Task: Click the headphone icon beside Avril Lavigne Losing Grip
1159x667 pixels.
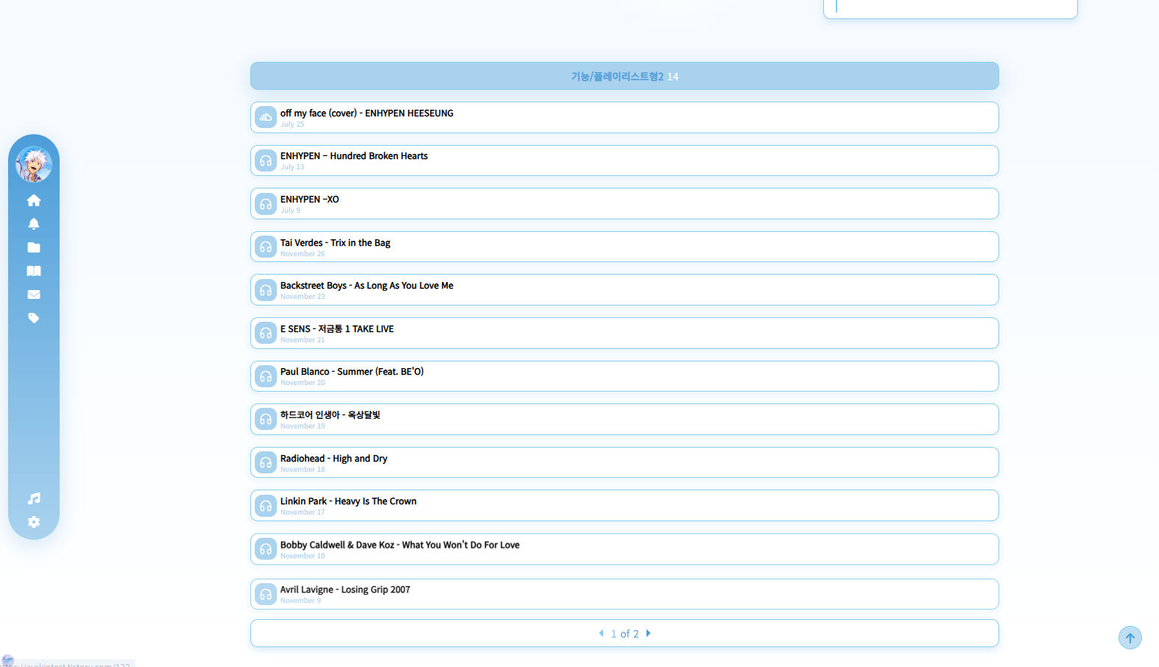Action: pos(266,594)
